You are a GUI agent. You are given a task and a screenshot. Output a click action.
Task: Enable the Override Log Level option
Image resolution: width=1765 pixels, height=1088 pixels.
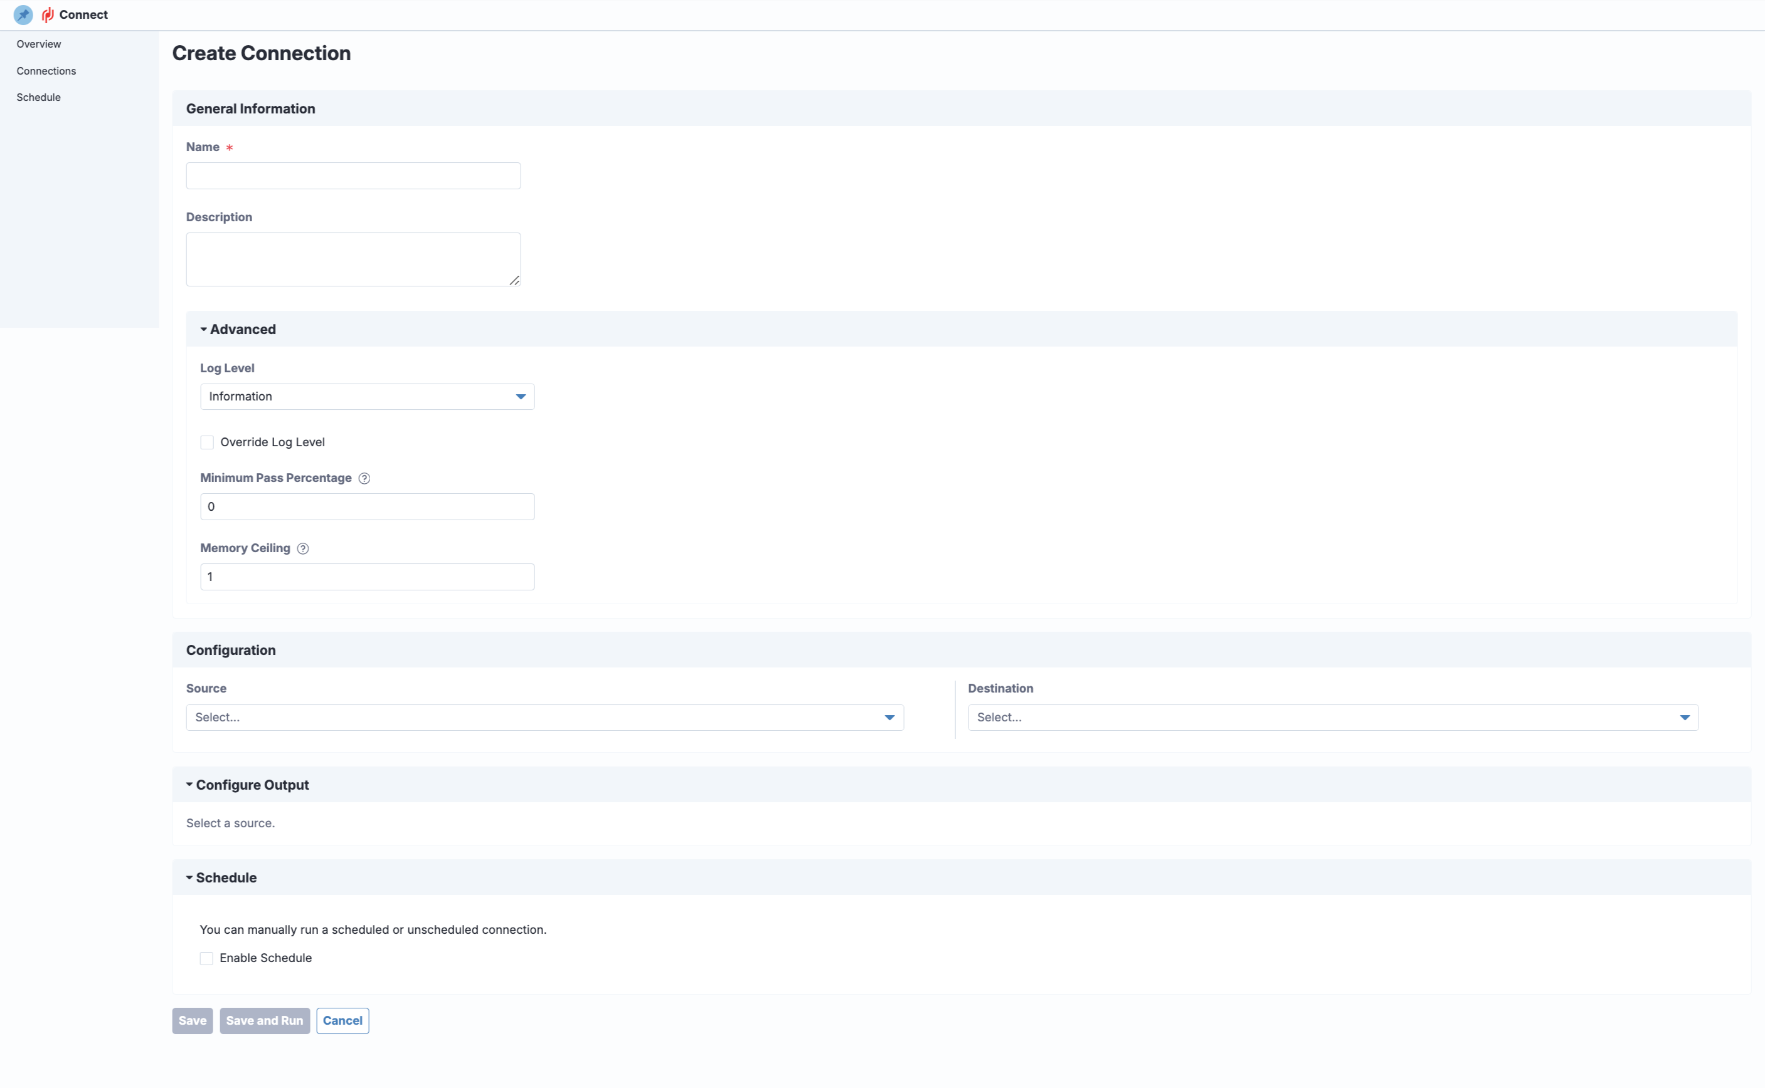click(x=207, y=442)
